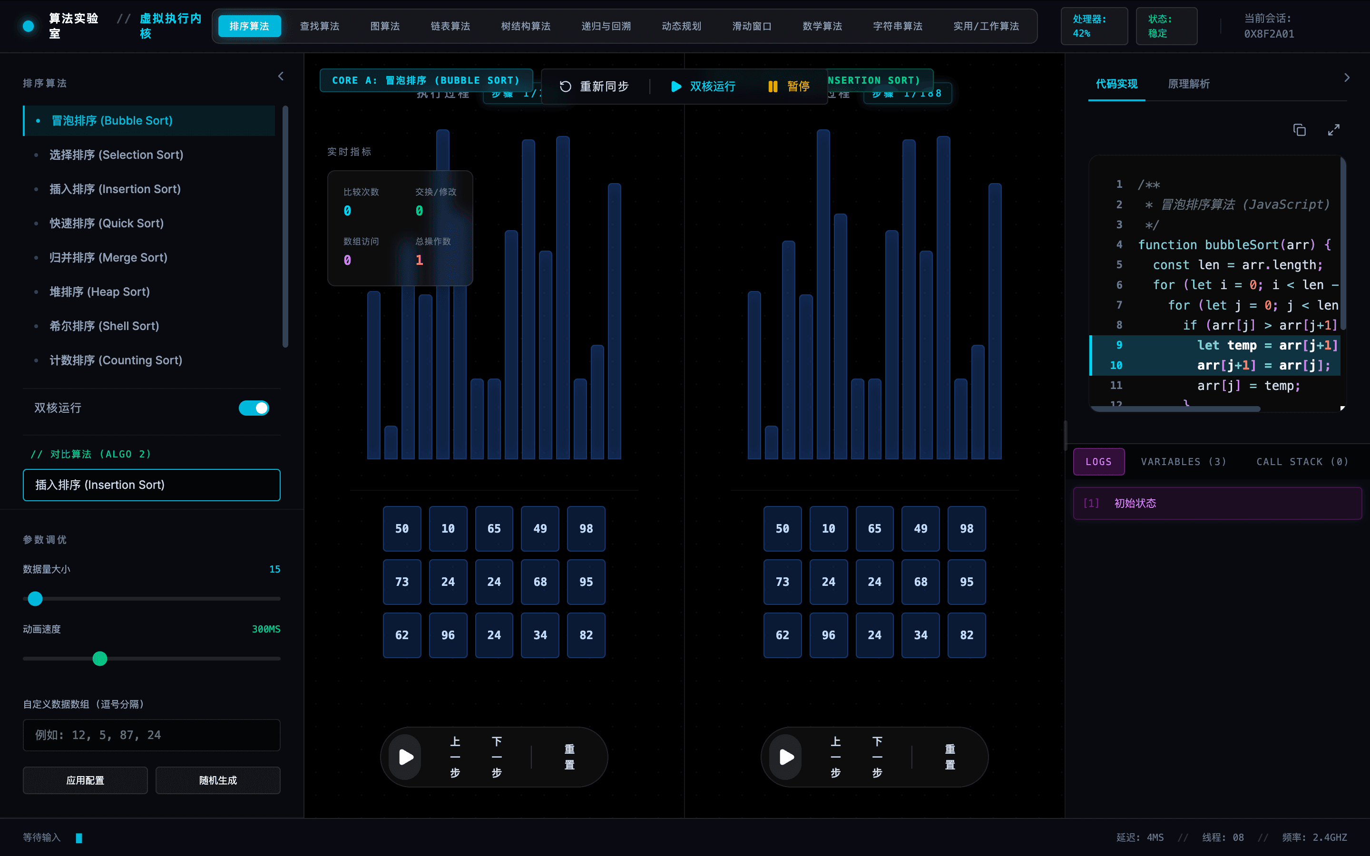Screen dimensions: 1370x856
Task: Show the CALL STACK (0) tab
Action: (x=1302, y=461)
